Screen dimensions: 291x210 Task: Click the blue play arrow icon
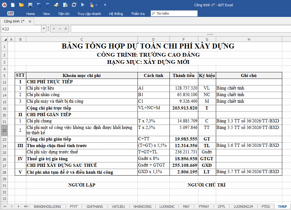click(83, 5)
